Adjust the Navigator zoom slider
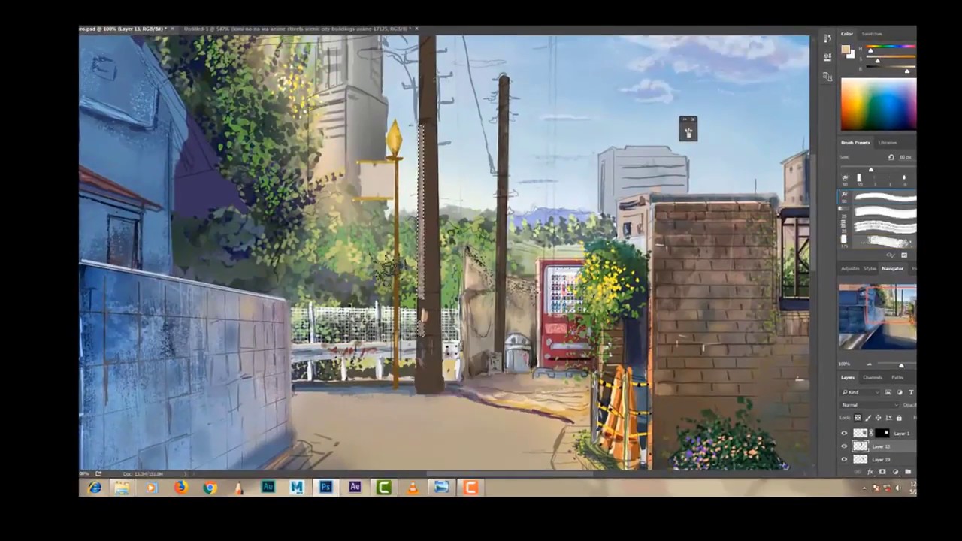Screen dimensions: 962x541 897,364
